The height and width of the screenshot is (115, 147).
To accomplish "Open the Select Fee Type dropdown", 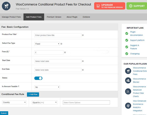I will tap(47, 44).
